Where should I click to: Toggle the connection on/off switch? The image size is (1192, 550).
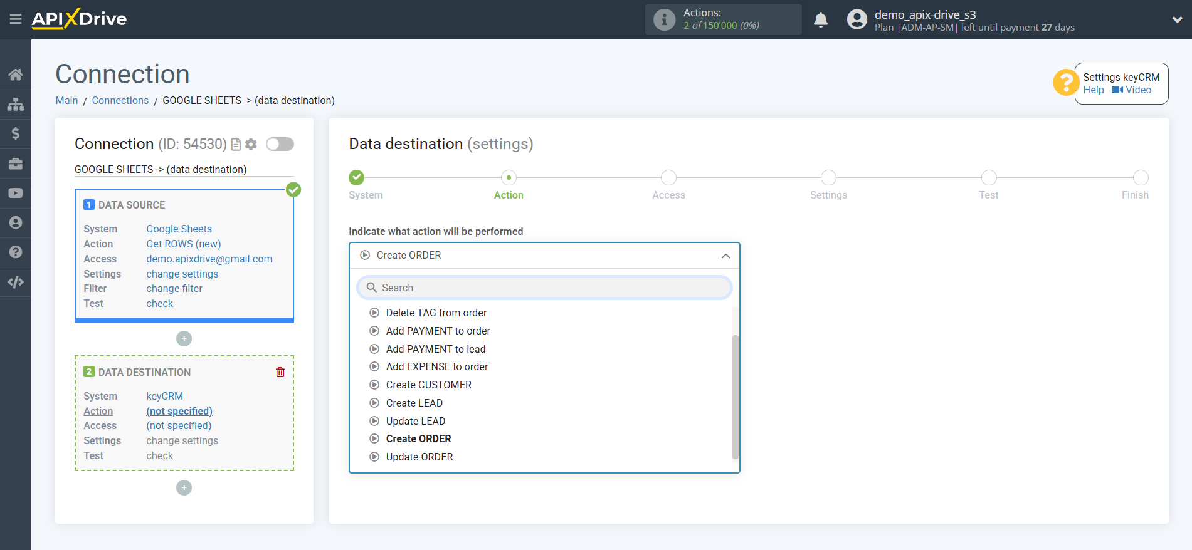(x=280, y=144)
